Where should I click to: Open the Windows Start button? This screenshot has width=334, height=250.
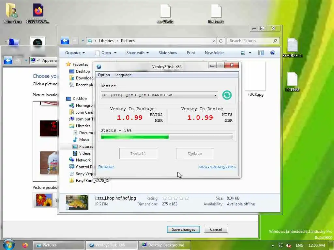(8, 245)
